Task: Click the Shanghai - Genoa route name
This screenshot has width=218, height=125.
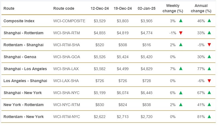Action: [20, 57]
